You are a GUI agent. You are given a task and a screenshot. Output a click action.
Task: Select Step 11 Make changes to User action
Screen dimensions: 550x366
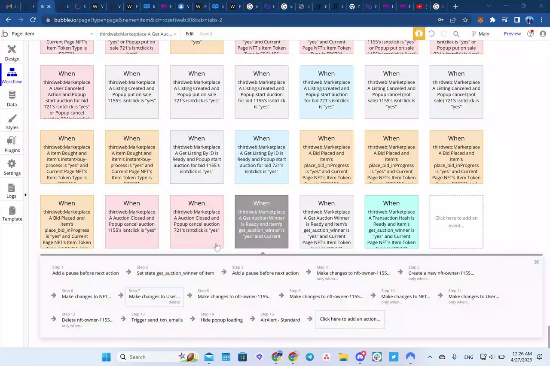click(474, 296)
